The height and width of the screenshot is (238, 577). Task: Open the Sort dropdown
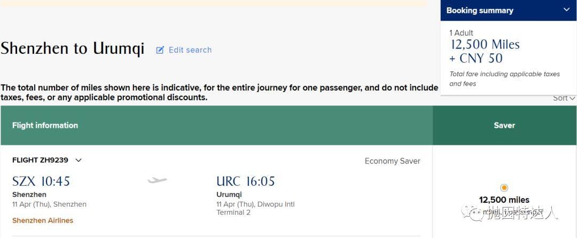click(564, 99)
